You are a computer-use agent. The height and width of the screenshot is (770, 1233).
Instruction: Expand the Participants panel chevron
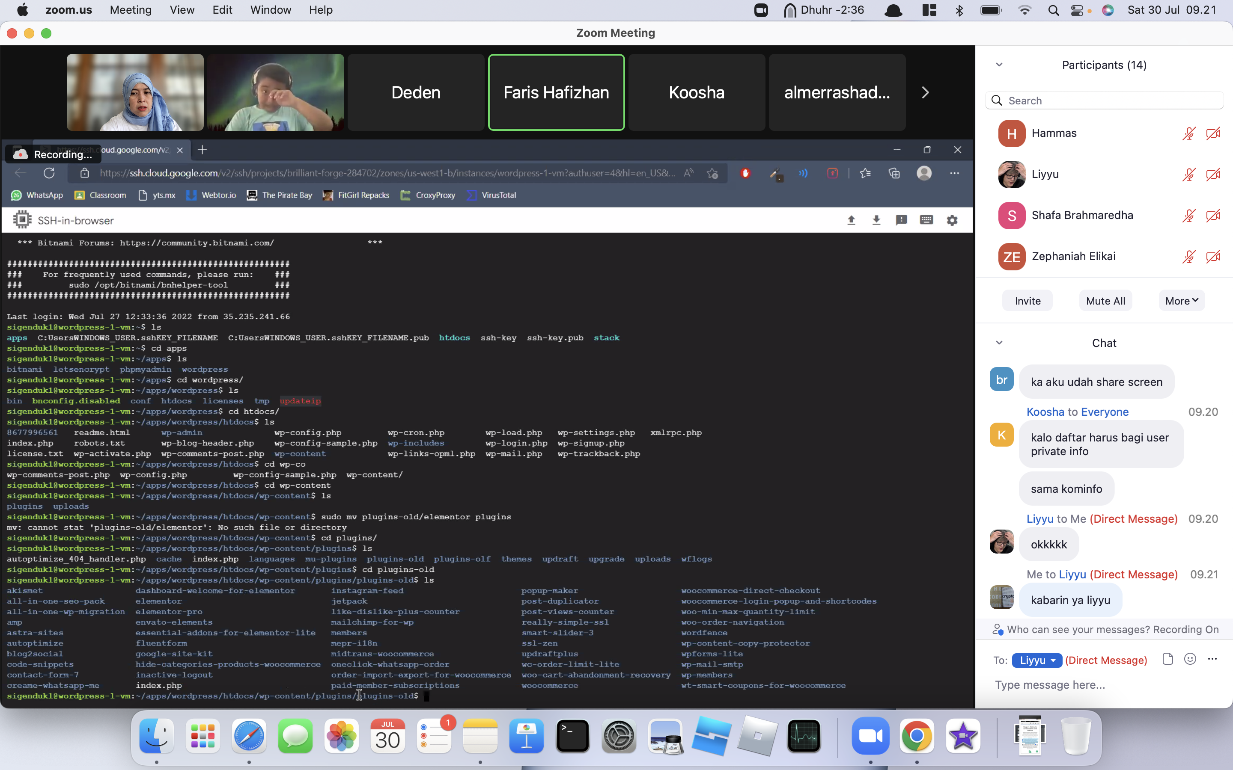click(1000, 64)
